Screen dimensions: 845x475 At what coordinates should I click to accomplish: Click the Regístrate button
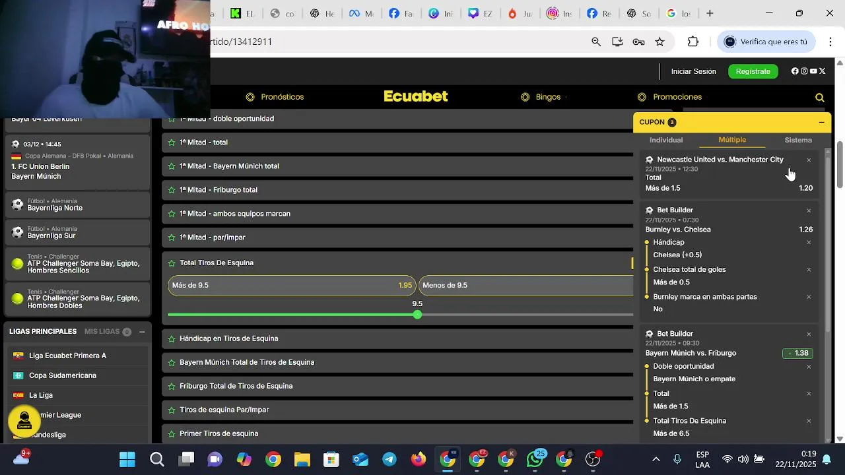(753, 71)
